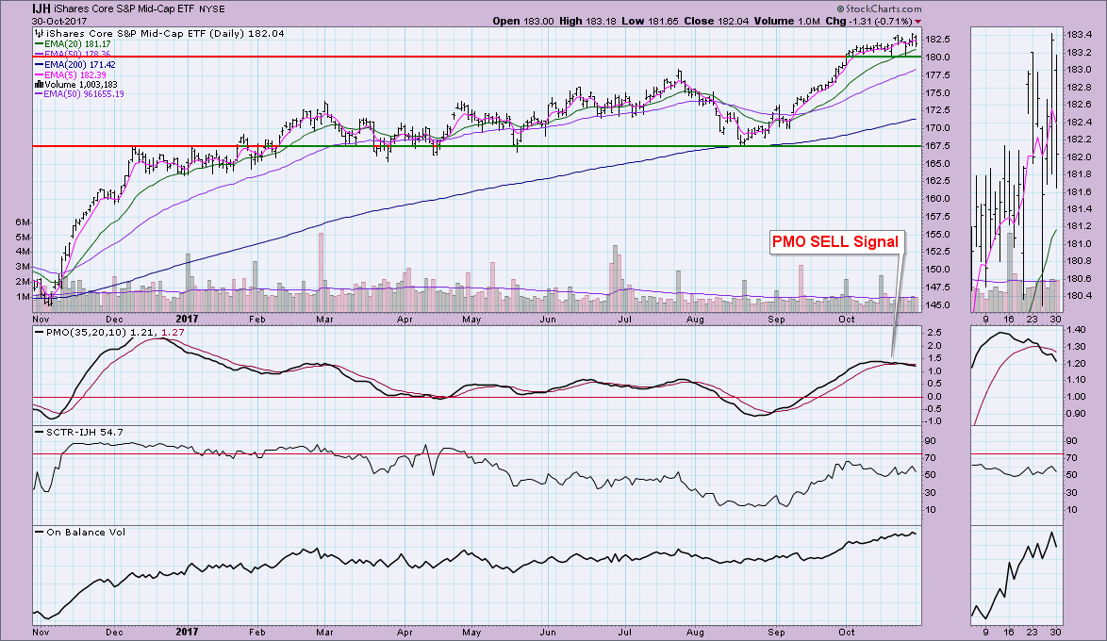Click the High 183.18 value
Screen dimensions: 1107x641
coord(588,21)
